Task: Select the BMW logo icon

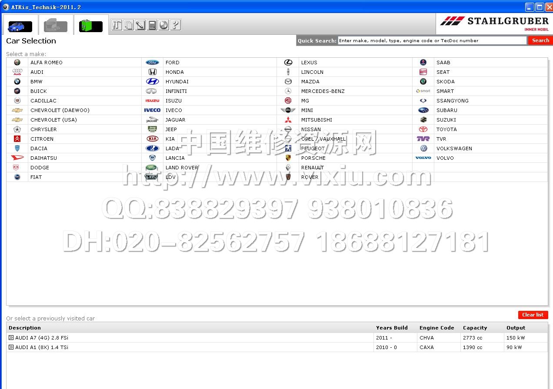Action: 17,82
